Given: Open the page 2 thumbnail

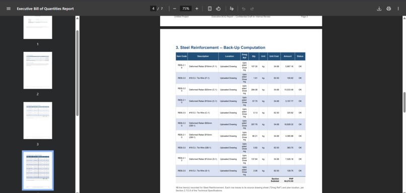Looking at the screenshot, I should 38,70.
